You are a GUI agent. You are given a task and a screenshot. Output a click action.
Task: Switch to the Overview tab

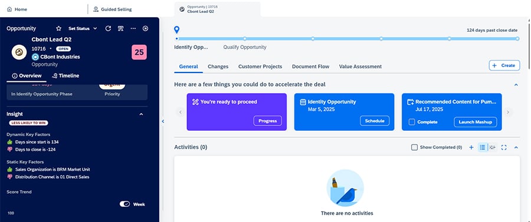27,76
